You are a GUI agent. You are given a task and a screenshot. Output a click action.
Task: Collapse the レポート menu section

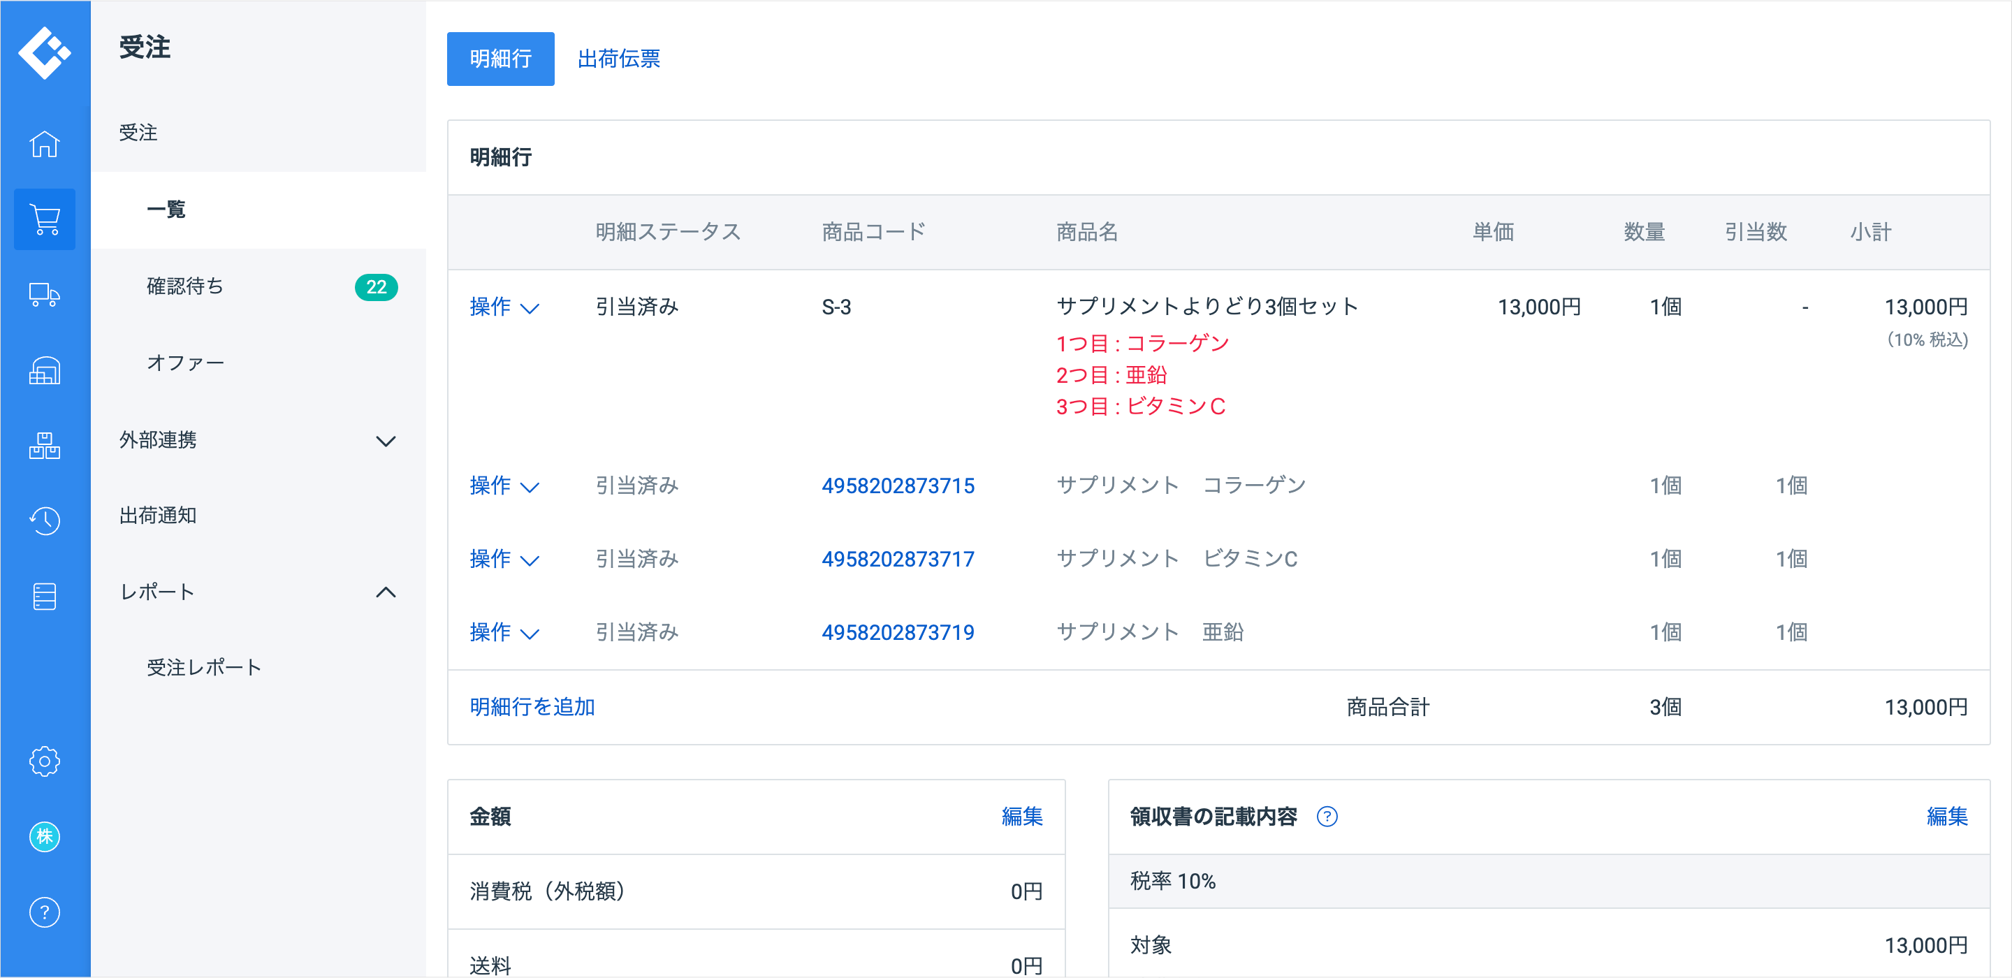click(385, 592)
